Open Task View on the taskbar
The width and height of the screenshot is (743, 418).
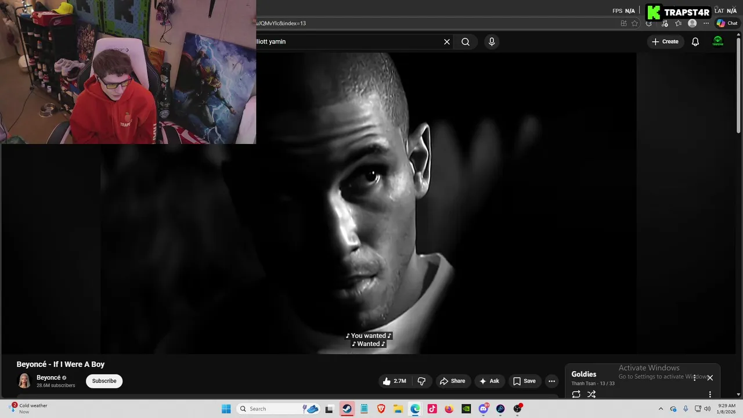pyautogui.click(x=329, y=409)
